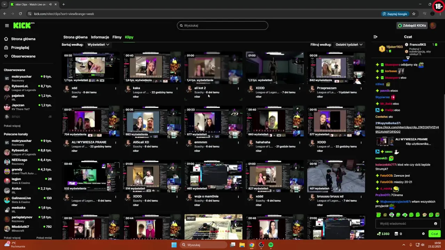The height and width of the screenshot is (250, 445).
Task: Open options menu for clip 'hahahaha'
Action: (x=299, y=142)
